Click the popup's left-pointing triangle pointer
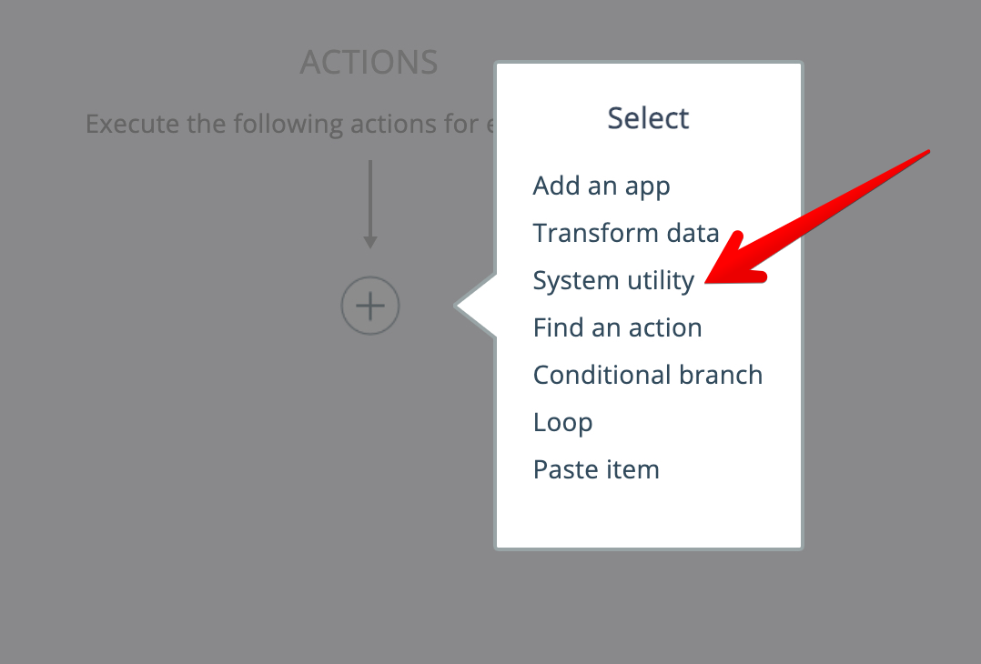The height and width of the screenshot is (664, 981). click(475, 307)
